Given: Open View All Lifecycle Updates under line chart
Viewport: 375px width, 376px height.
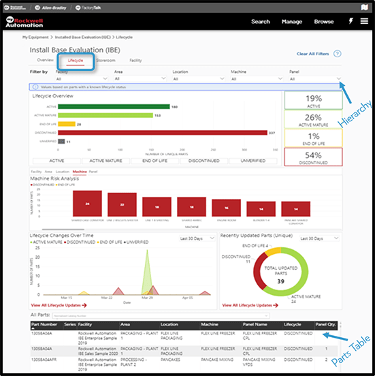Looking at the screenshot, I should point(59,305).
